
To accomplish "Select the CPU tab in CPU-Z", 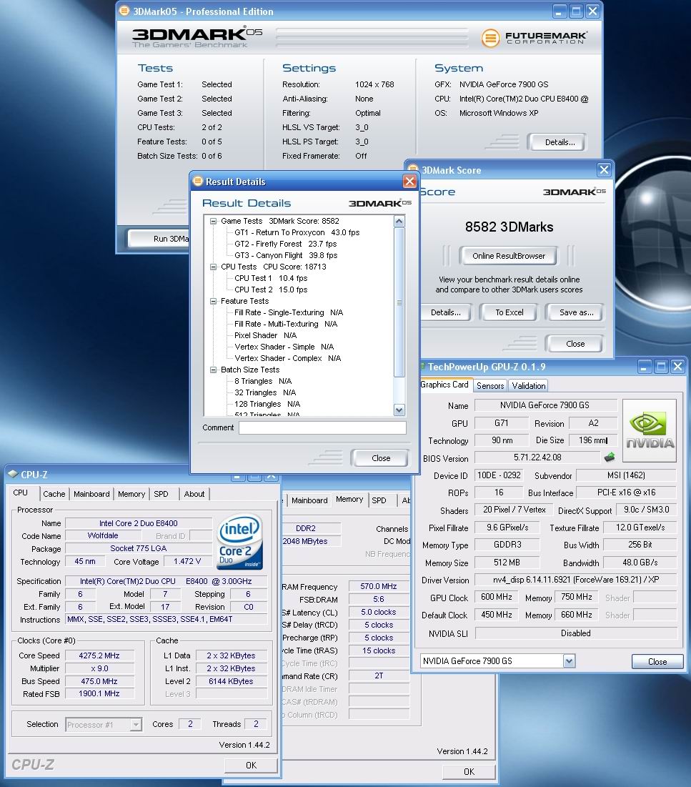I will (21, 493).
